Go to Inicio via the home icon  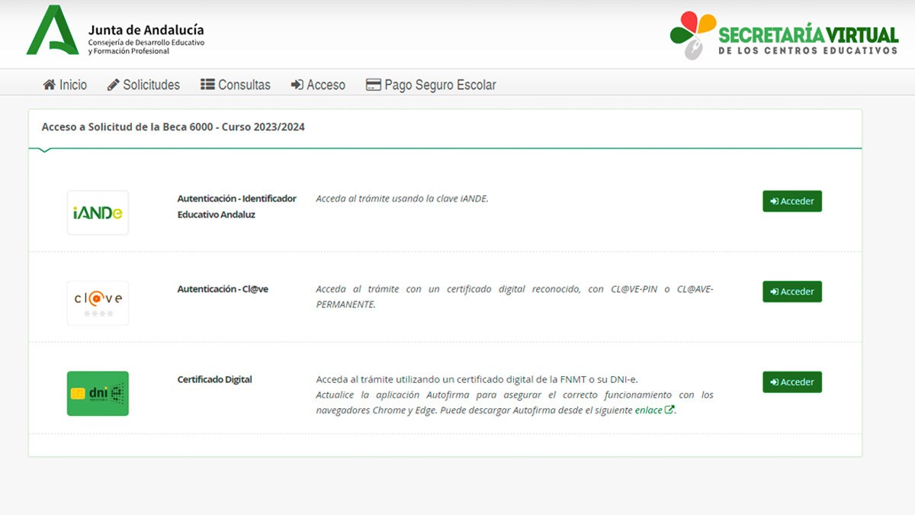point(65,85)
